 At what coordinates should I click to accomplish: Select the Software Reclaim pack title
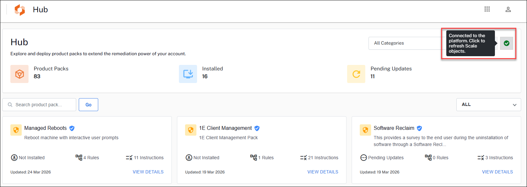pyautogui.click(x=393, y=128)
